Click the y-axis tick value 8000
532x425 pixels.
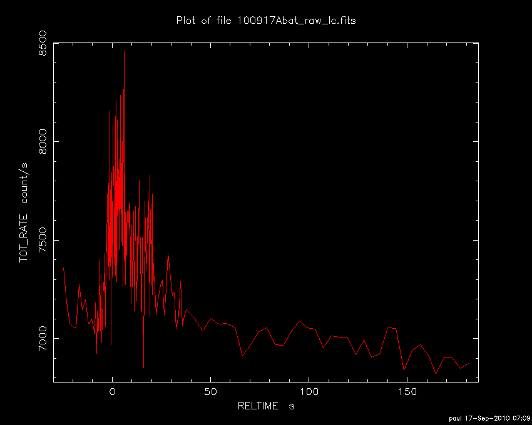point(43,141)
